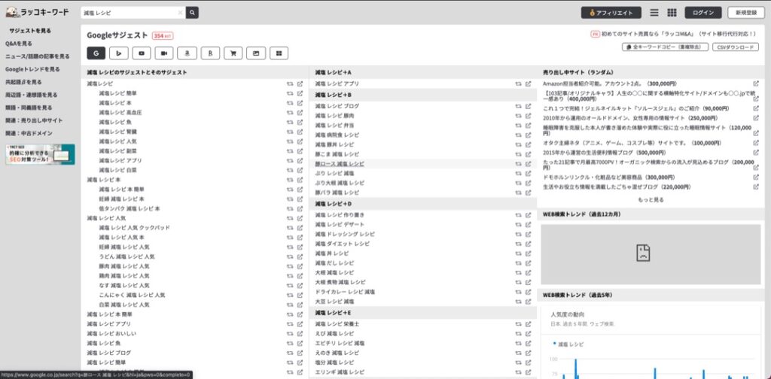Open サジェストを見る in sidebar
Image resolution: width=771 pixels, height=379 pixels.
point(30,30)
